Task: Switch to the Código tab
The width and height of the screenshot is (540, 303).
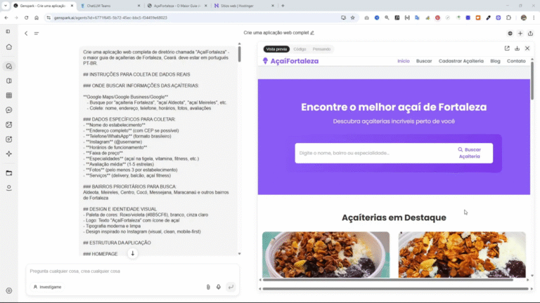Action: tap(300, 49)
